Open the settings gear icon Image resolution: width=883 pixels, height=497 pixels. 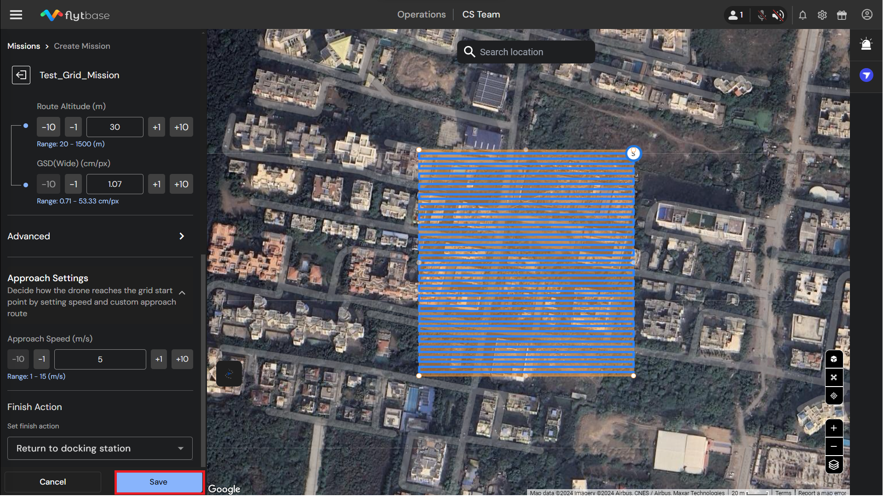822,15
